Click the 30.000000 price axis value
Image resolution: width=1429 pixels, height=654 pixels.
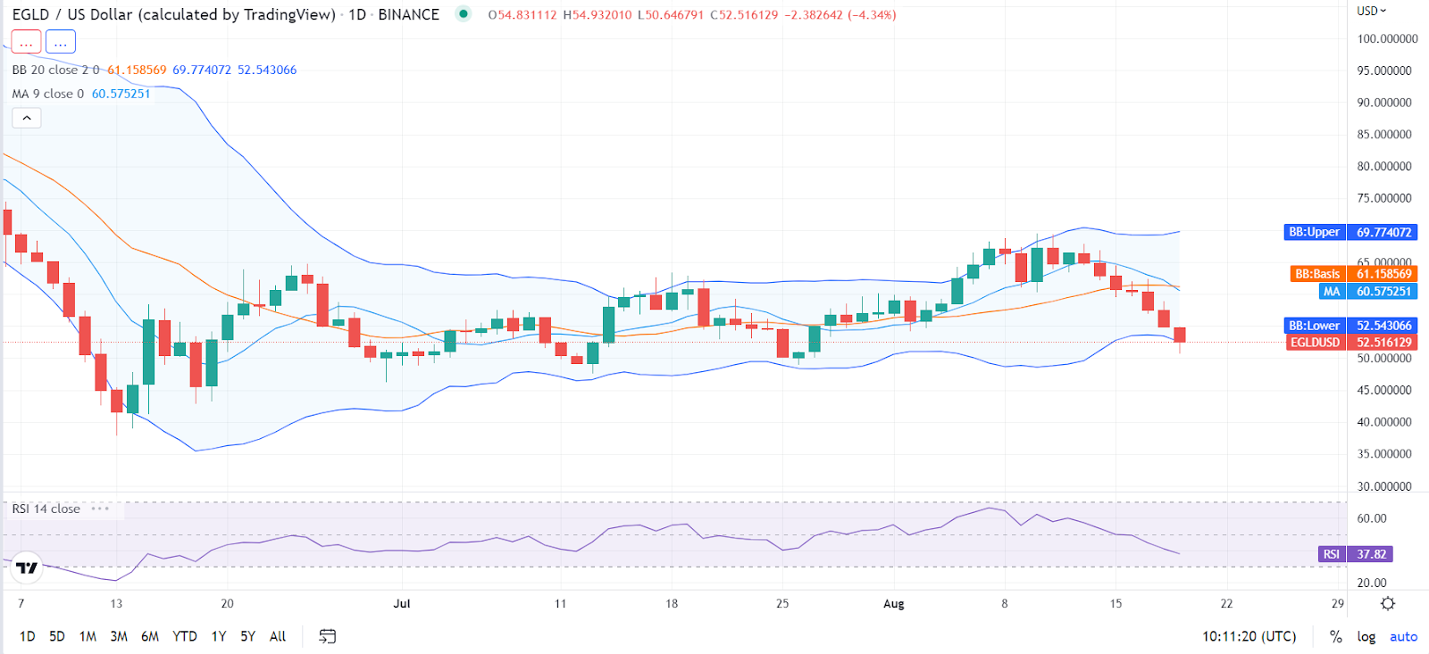point(1384,486)
